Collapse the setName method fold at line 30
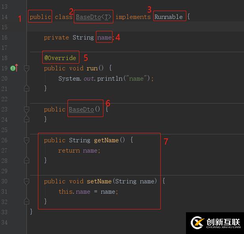This screenshot has height=234, width=244. (x=26, y=181)
